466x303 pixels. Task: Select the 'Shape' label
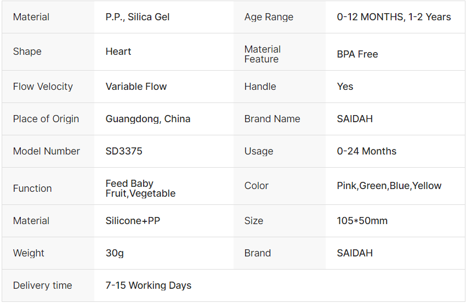(x=27, y=52)
